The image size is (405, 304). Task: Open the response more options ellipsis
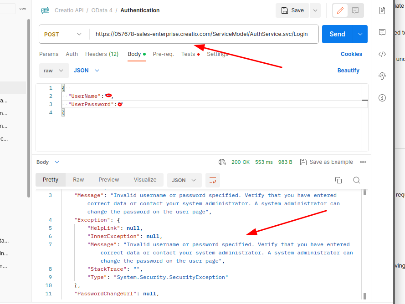tap(363, 162)
